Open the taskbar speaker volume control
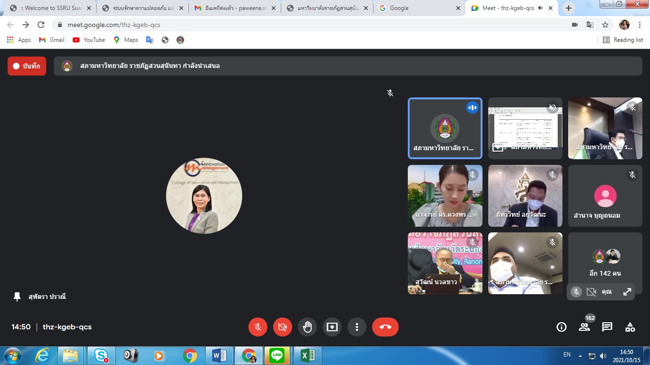Viewport: 650px width, 365px height. point(603,355)
